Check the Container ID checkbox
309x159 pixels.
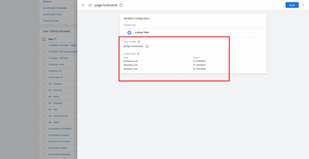(x=44, y=71)
